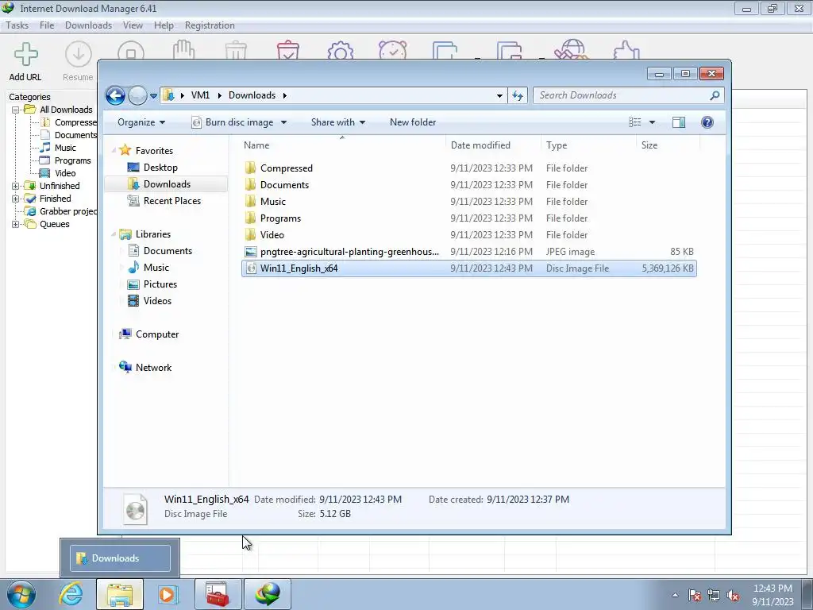This screenshot has height=610, width=813.
Task: Click the Internet Download Manager taskbar icon
Action: tap(268, 594)
